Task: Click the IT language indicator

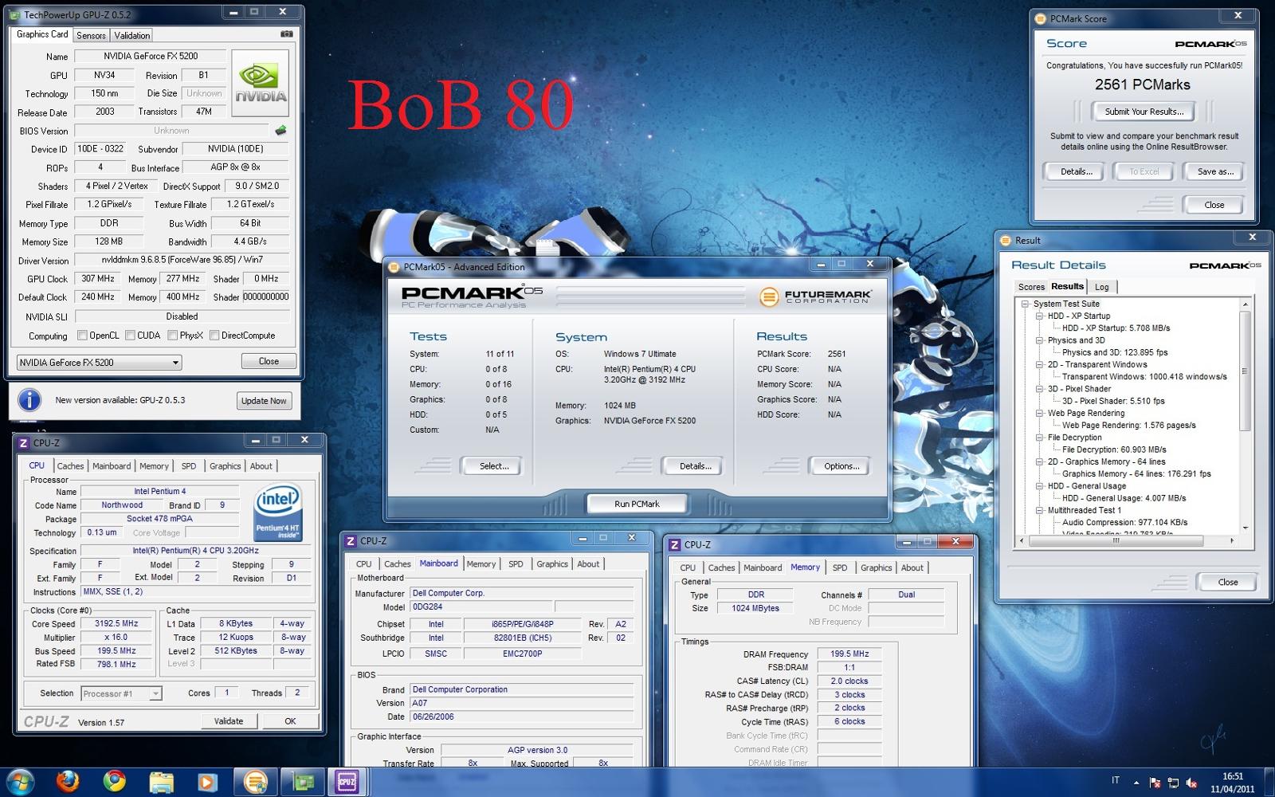Action: 1115,780
